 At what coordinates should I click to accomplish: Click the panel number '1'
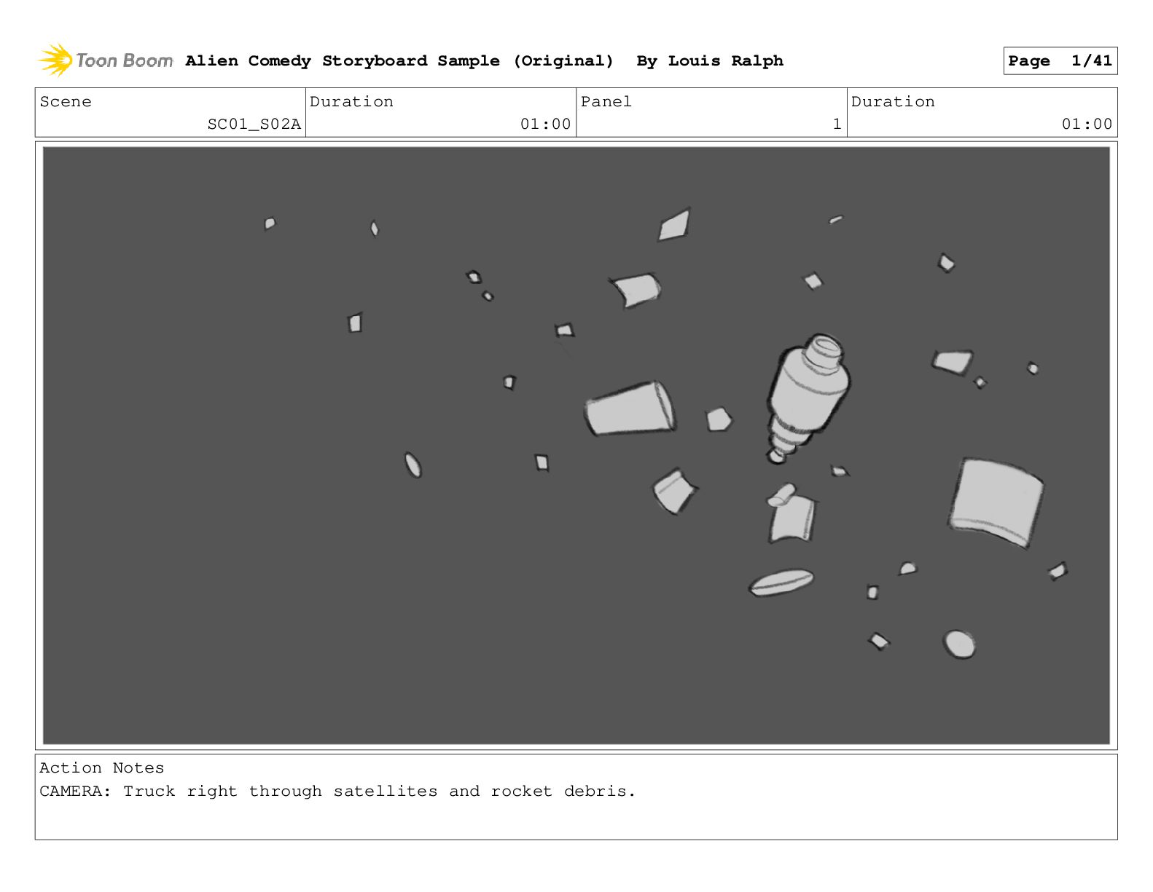coord(837,125)
